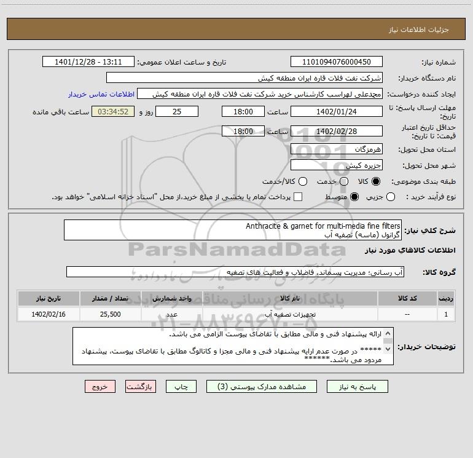Click the ردیف column header
The width and height of the screenshot is (473, 458).
446,299
